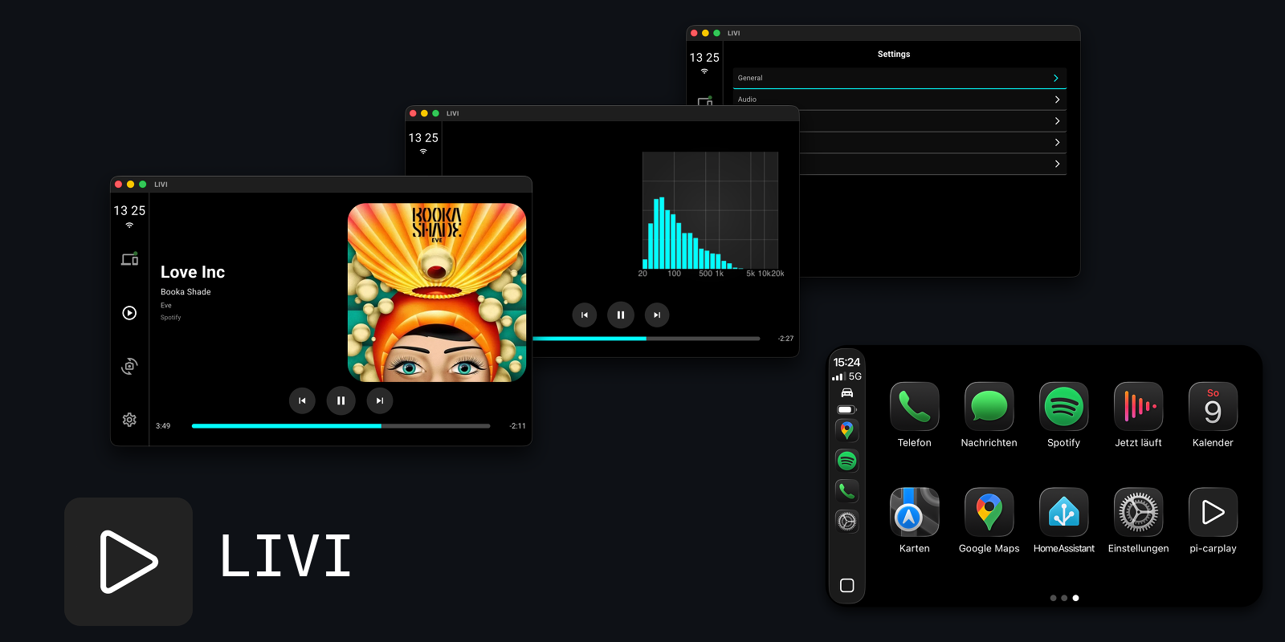The height and width of the screenshot is (642, 1285).
Task: Open the Nachrichten messages app
Action: 989,407
